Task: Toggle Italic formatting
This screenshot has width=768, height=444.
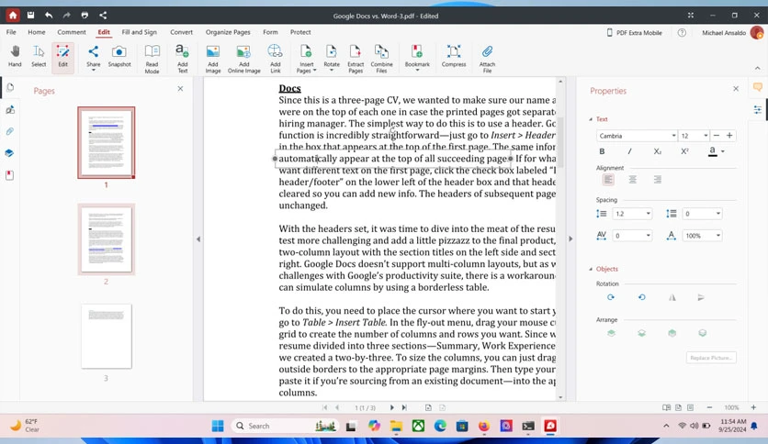Action: [629, 151]
